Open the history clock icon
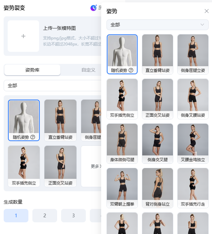 (x=93, y=8)
